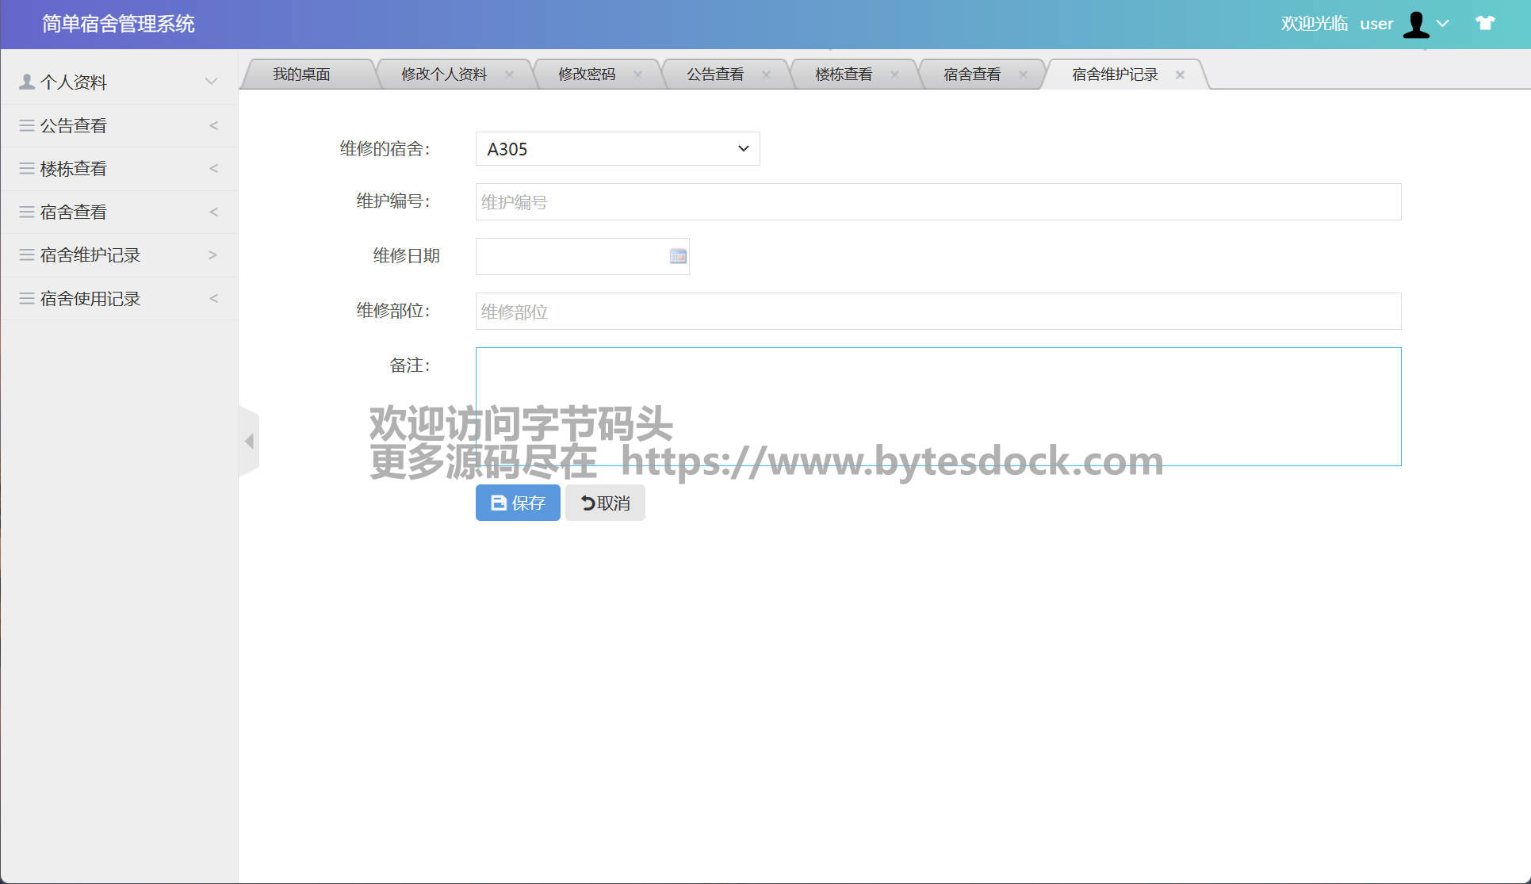Click the T-shirt skin theme icon

[1484, 23]
